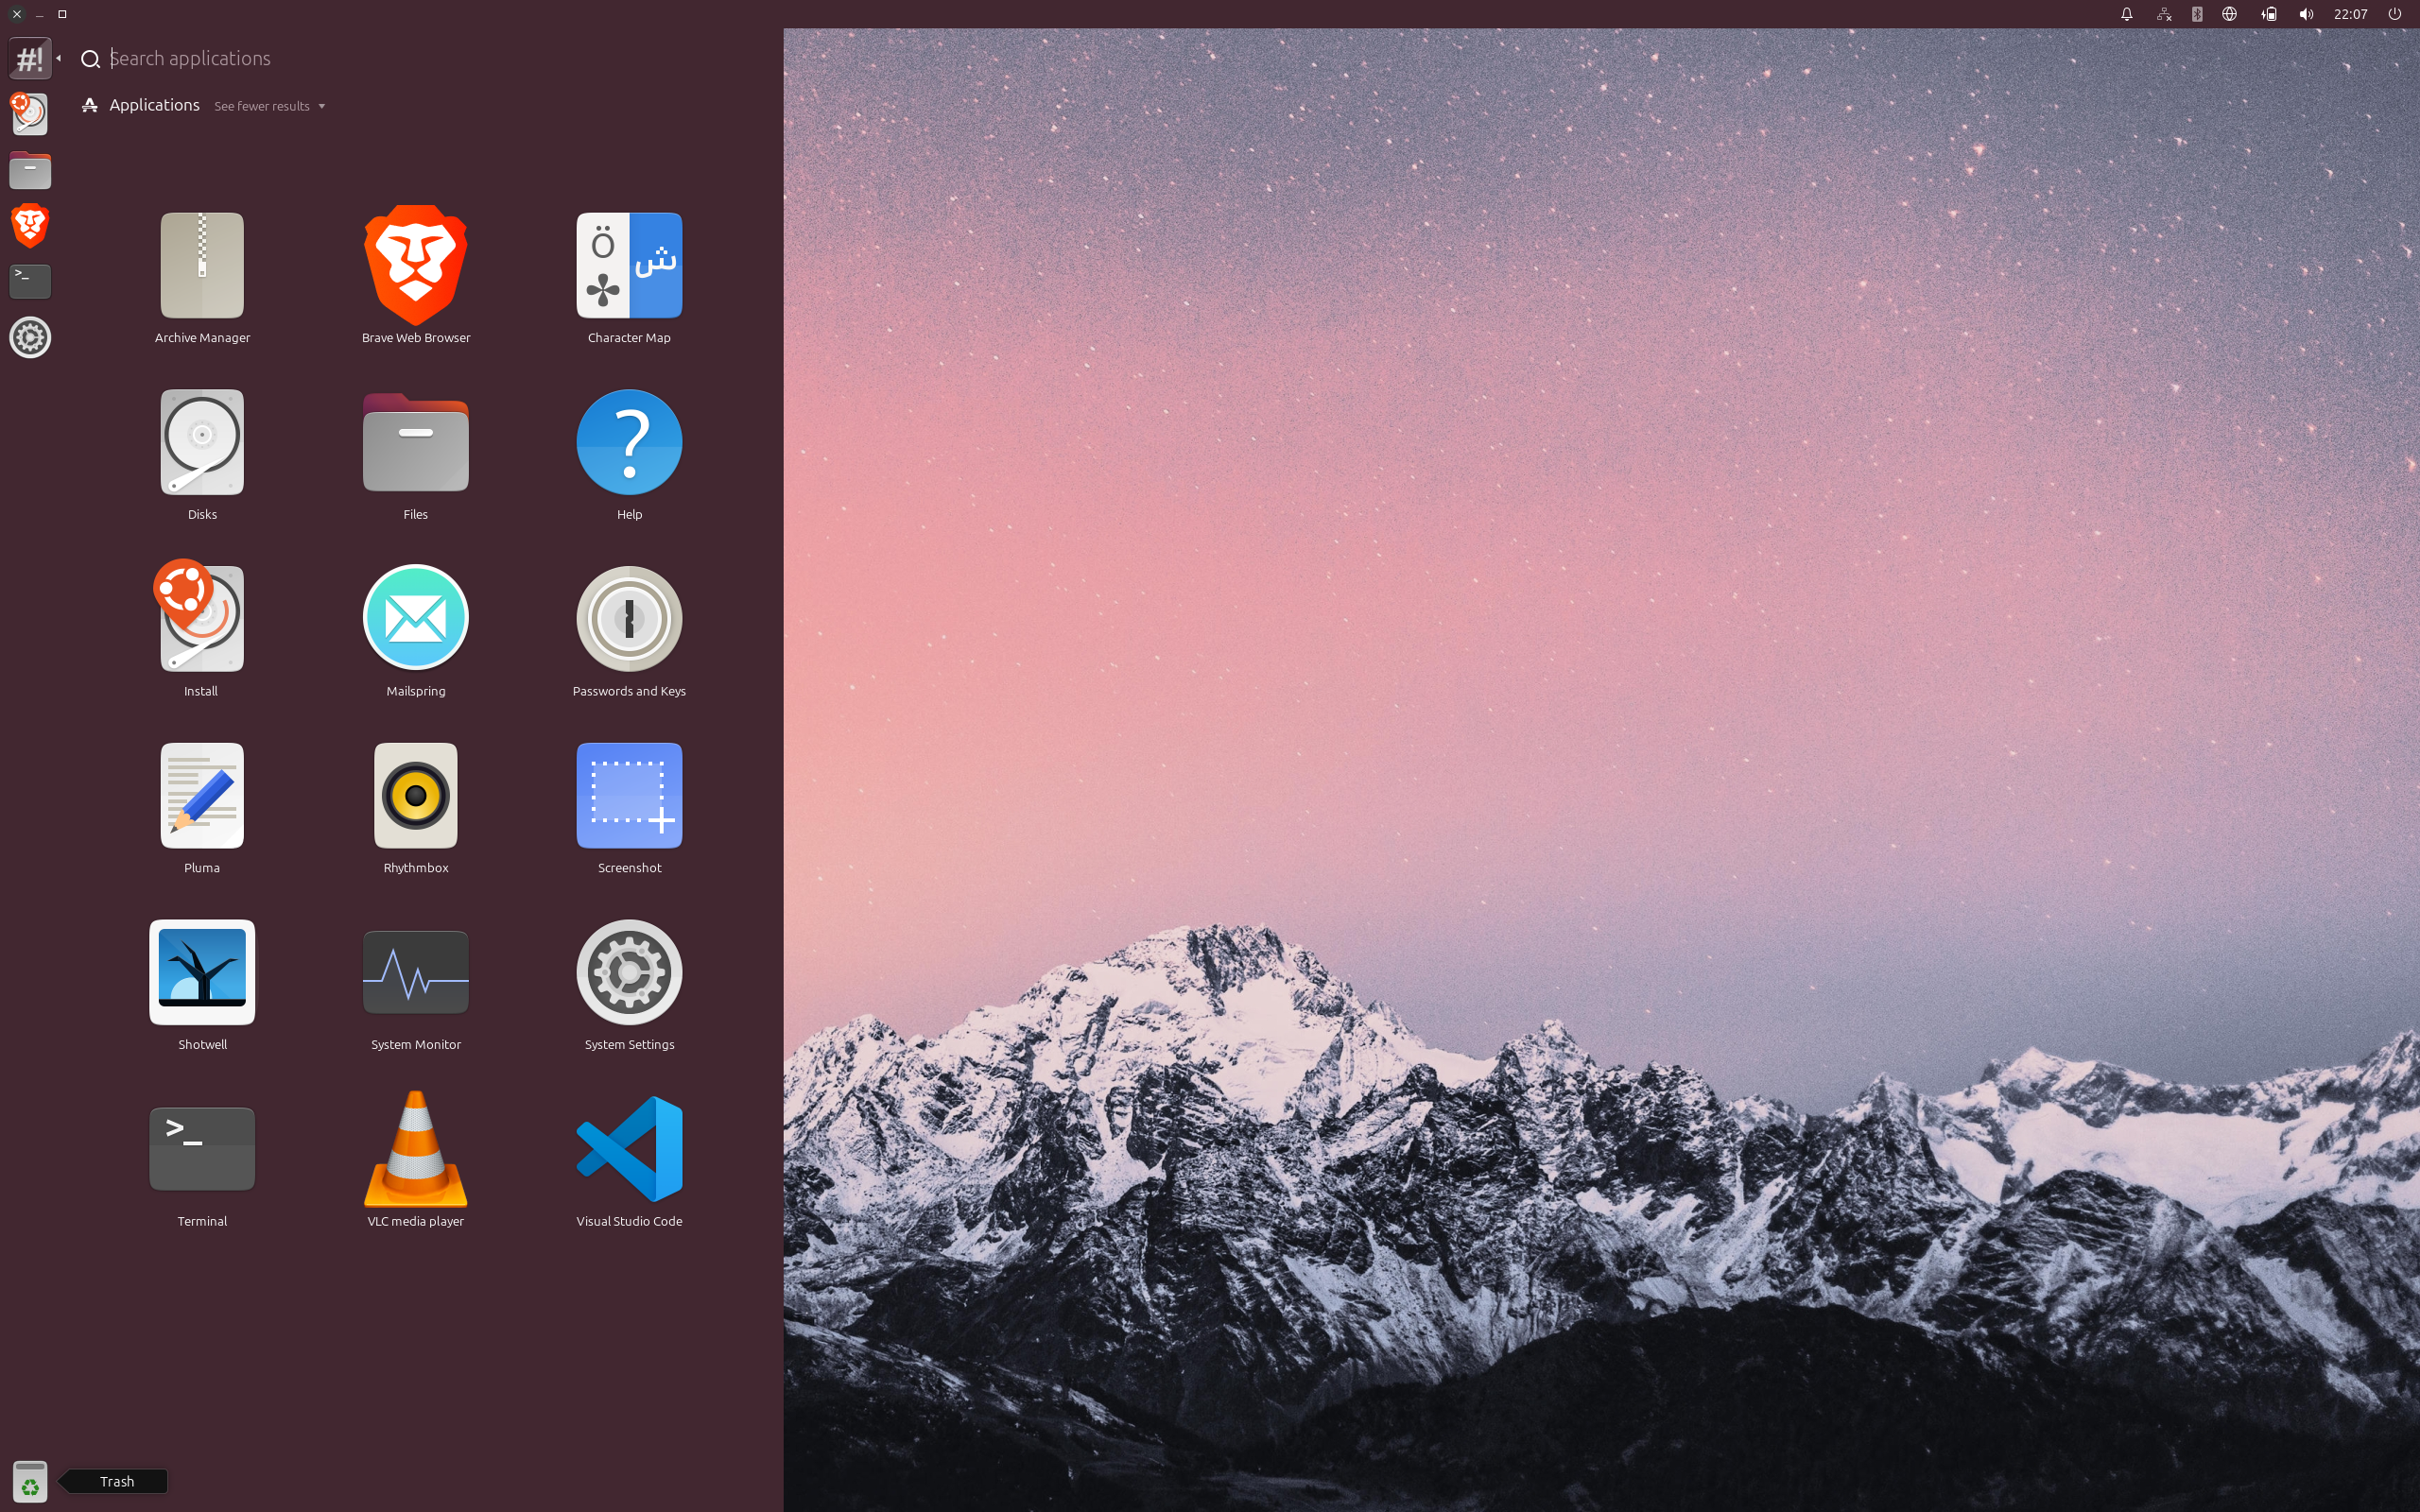2420x1512 pixels.
Task: Click the dash home launcher button
Action: [30, 58]
